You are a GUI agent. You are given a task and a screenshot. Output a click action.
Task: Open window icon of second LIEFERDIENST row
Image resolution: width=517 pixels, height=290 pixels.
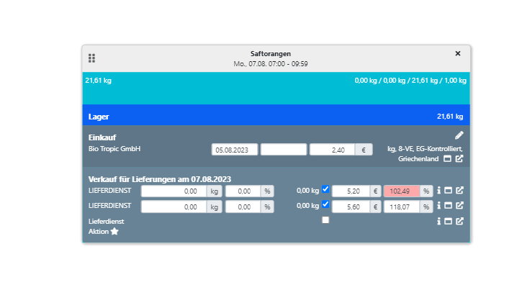pos(449,206)
